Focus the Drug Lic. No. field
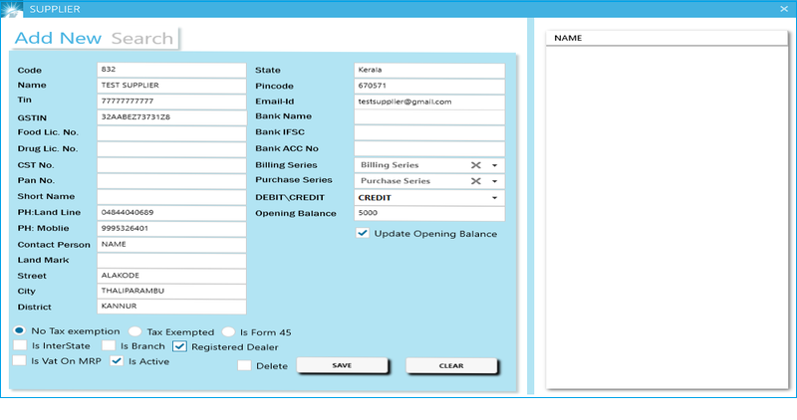The width and height of the screenshot is (797, 420). click(171, 149)
